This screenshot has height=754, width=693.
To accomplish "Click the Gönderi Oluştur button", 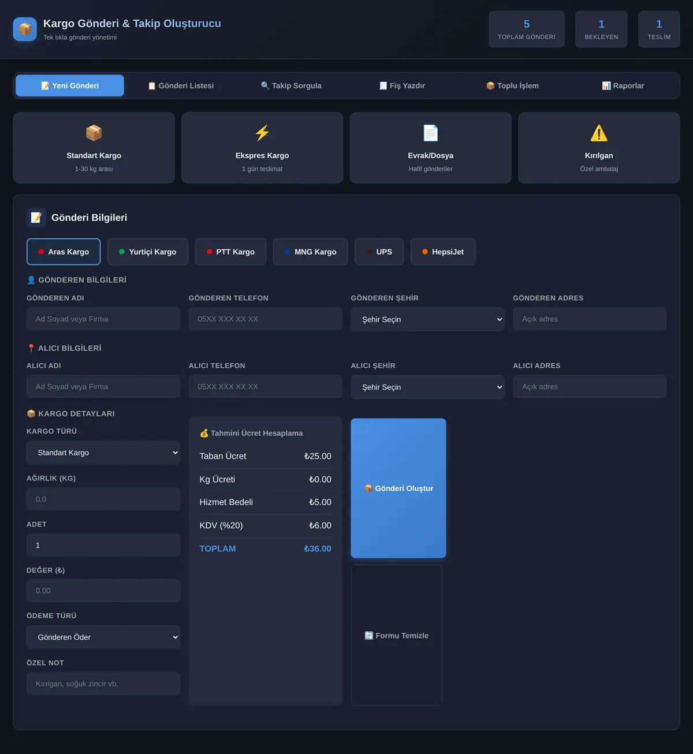I will tap(398, 488).
